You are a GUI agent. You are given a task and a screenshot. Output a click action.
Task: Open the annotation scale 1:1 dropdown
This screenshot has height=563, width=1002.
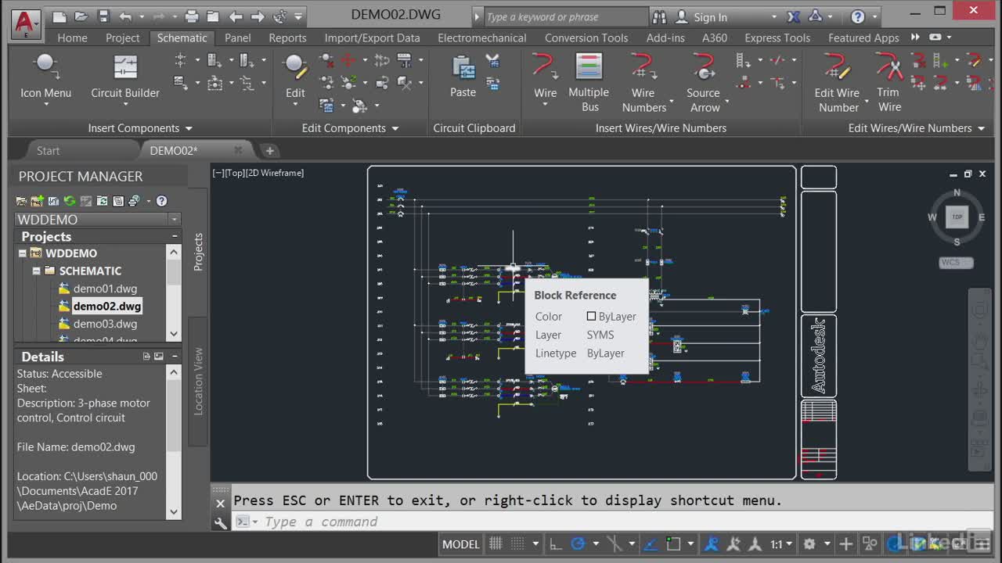point(780,543)
